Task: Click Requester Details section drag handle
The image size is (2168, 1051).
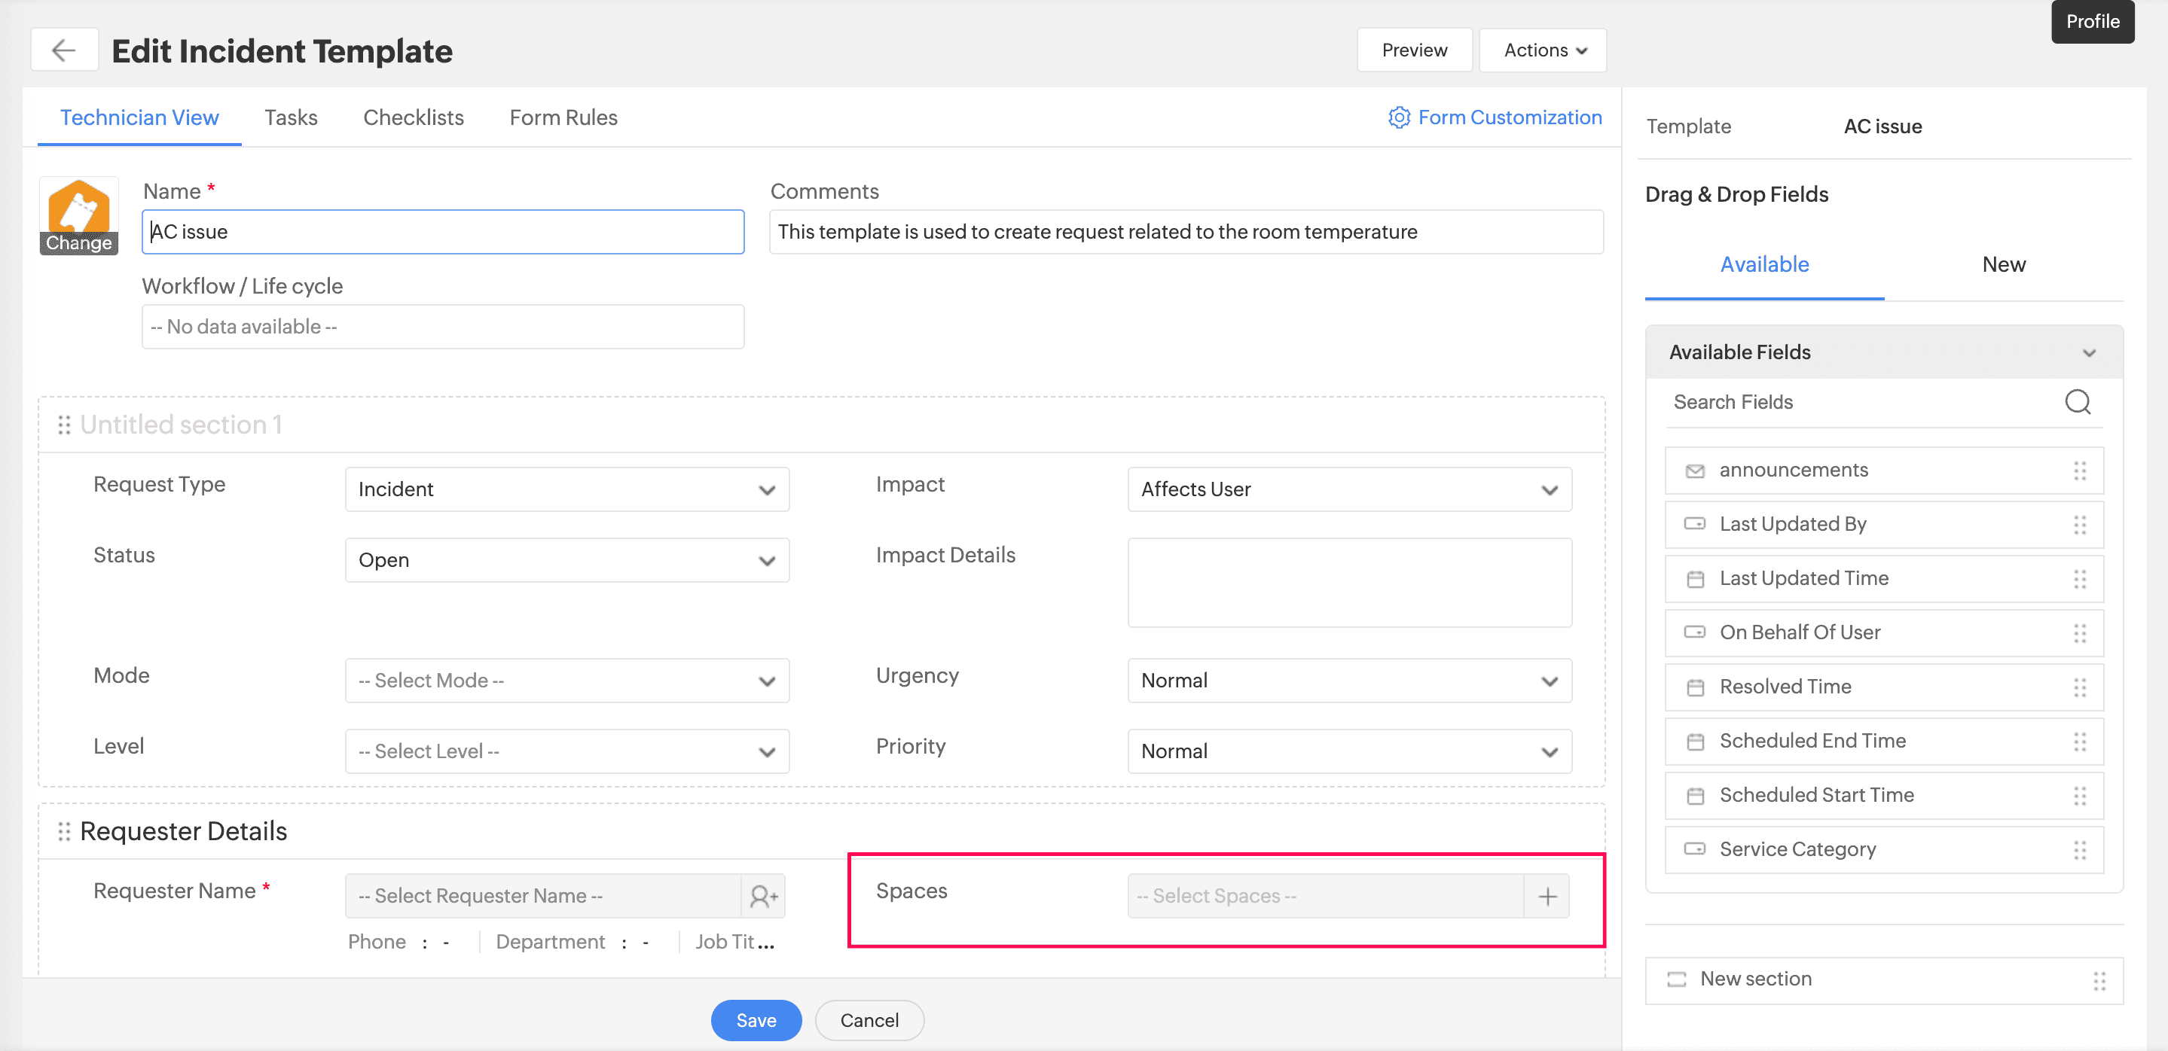Action: click(x=64, y=832)
